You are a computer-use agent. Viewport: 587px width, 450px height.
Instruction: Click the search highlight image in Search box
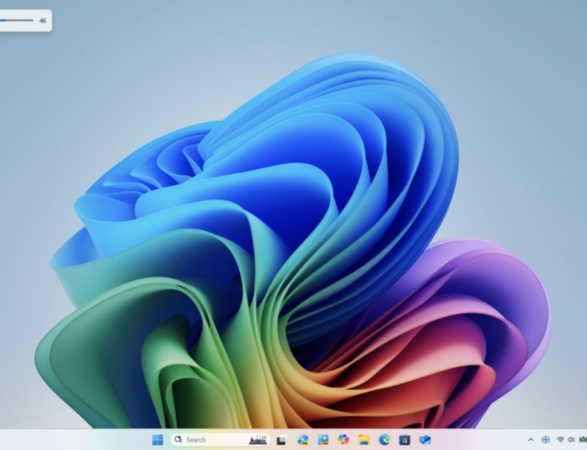coord(259,440)
